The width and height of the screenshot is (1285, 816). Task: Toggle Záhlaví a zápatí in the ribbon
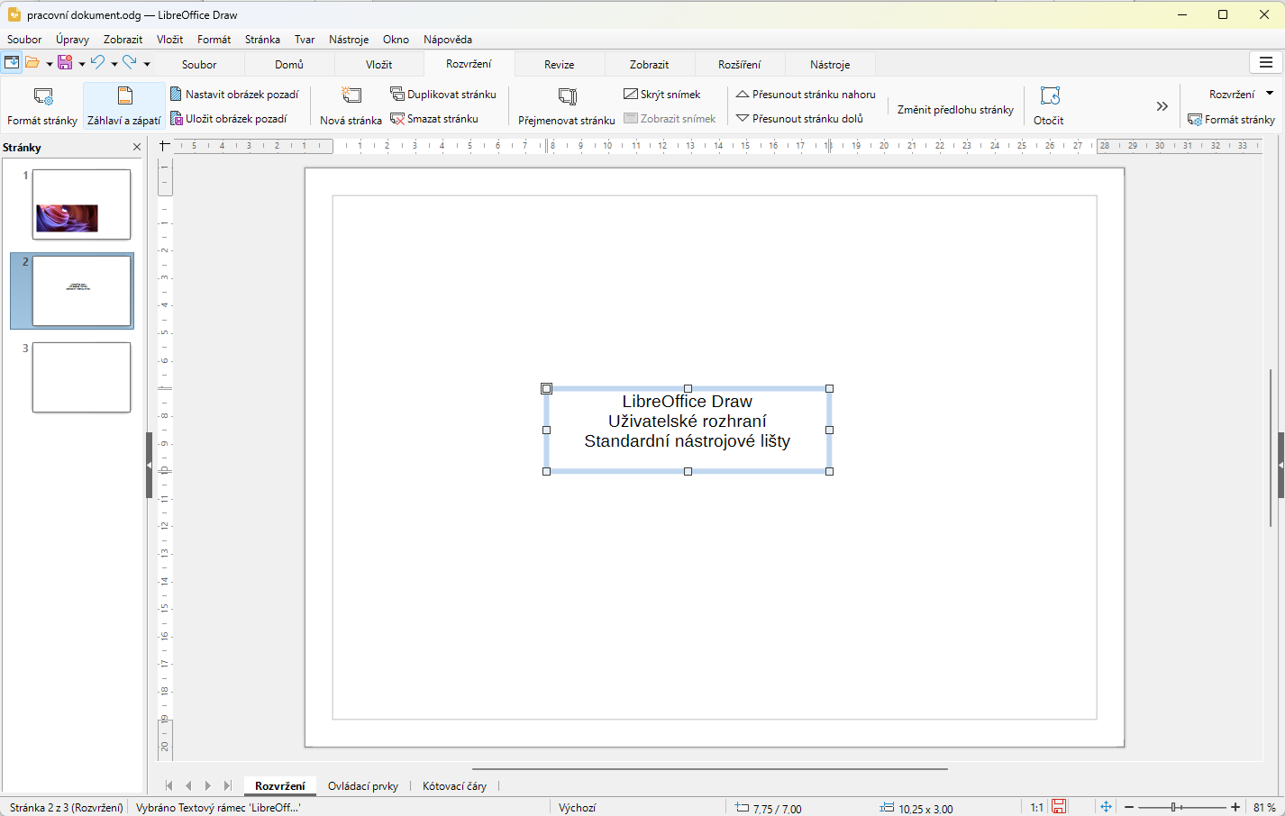click(124, 105)
